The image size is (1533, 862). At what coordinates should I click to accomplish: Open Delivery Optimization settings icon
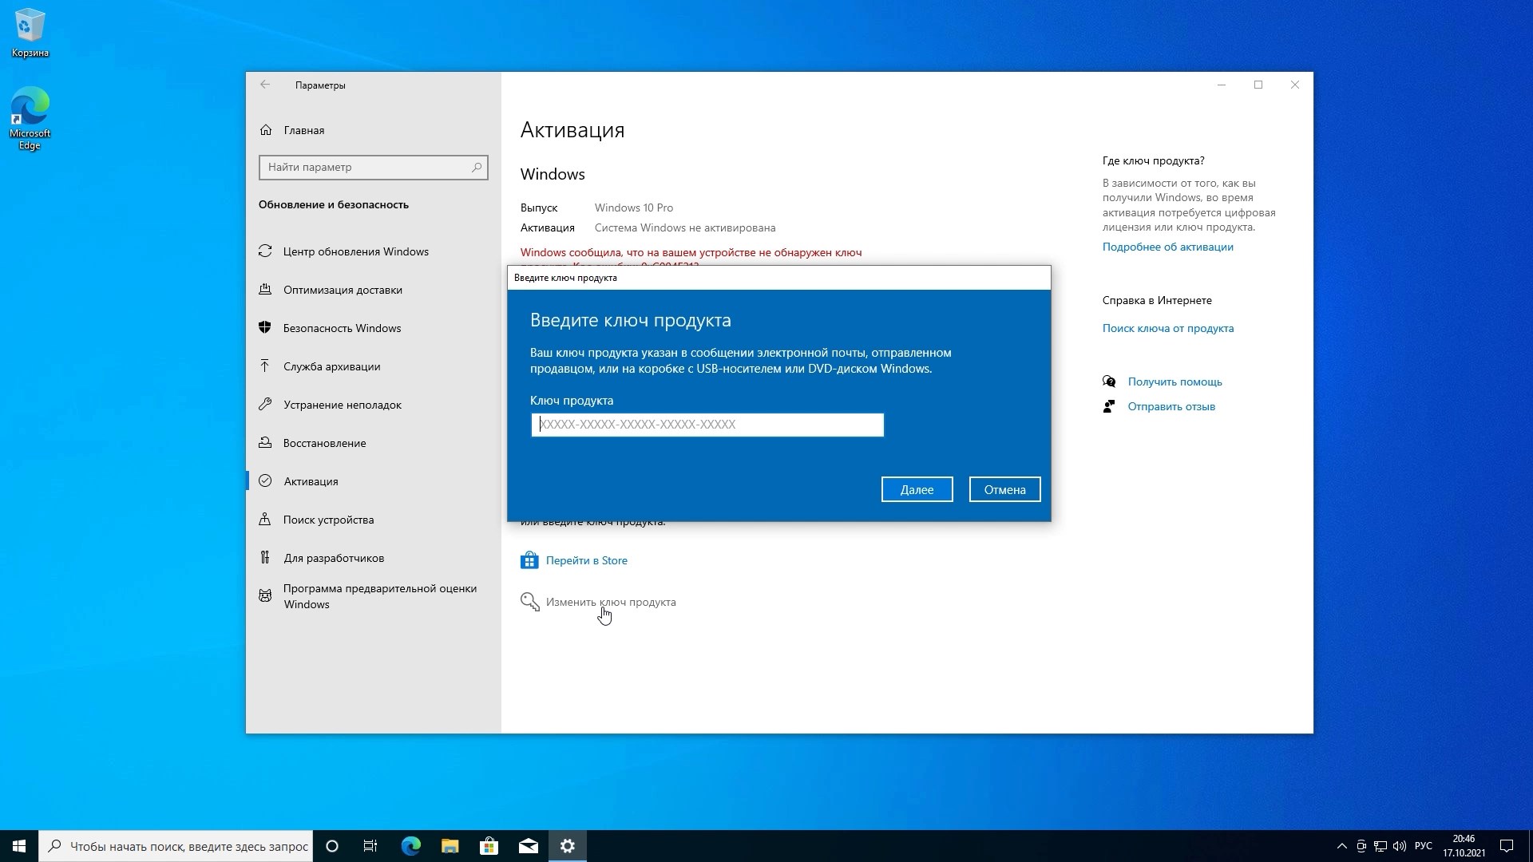coord(265,290)
